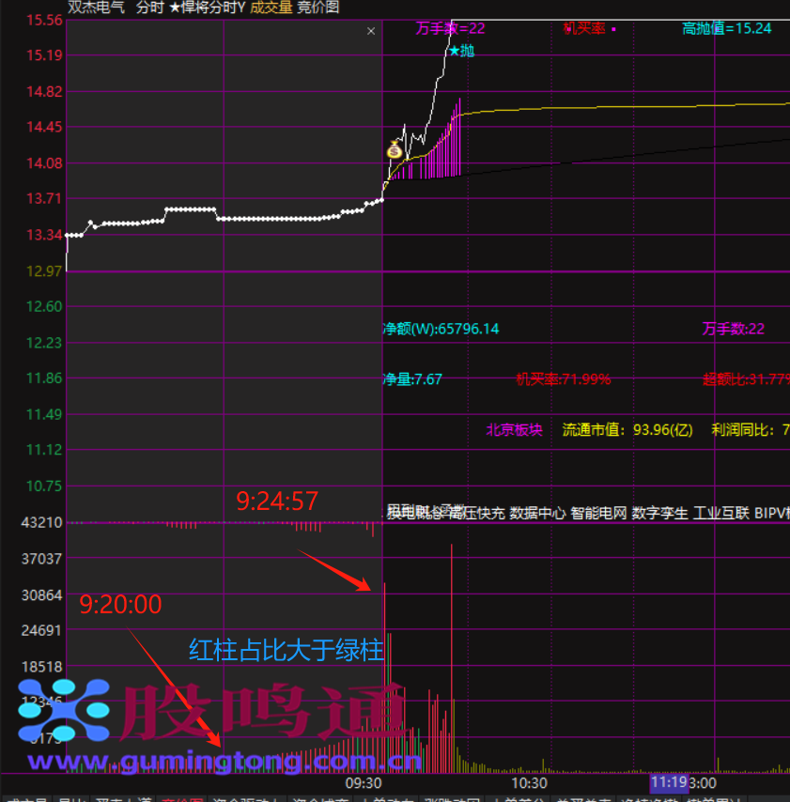Viewport: 790px width, 802px height.
Task: Select the 分时 tab in header
Action: [x=148, y=8]
